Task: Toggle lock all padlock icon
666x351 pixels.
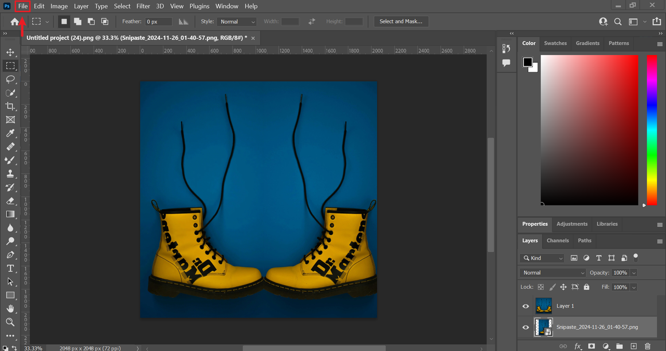Action: [586, 287]
